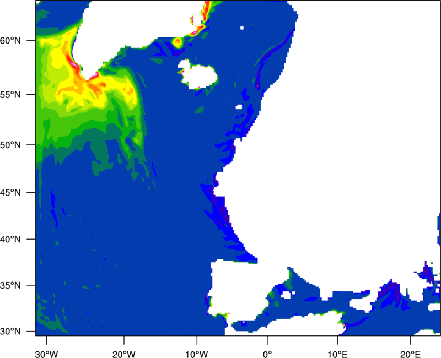Click the 30°W longitude label

click(46, 354)
